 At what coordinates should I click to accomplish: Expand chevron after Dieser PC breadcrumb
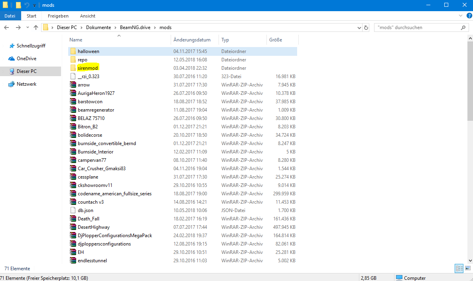81,28
